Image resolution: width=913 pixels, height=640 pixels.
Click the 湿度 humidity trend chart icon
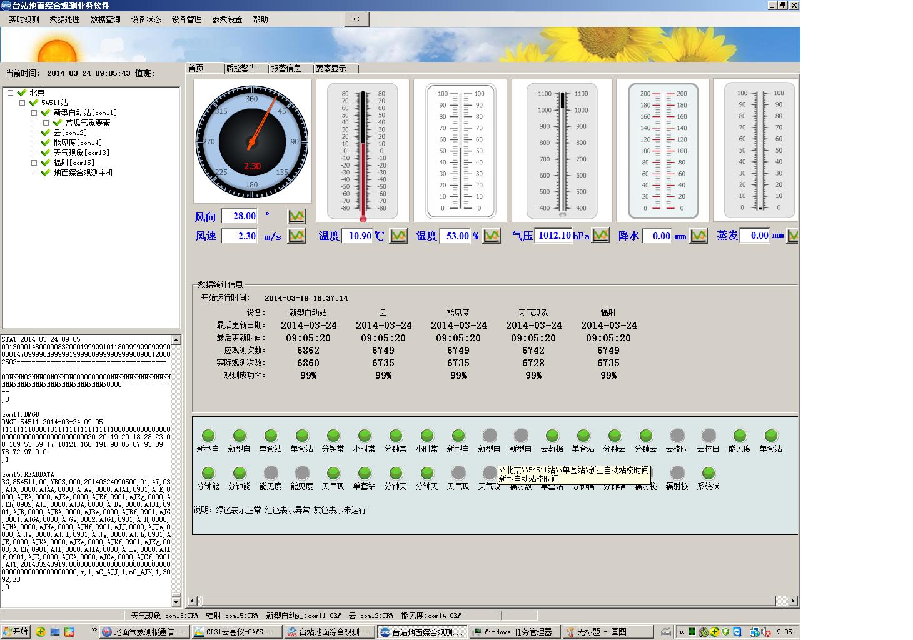[492, 236]
